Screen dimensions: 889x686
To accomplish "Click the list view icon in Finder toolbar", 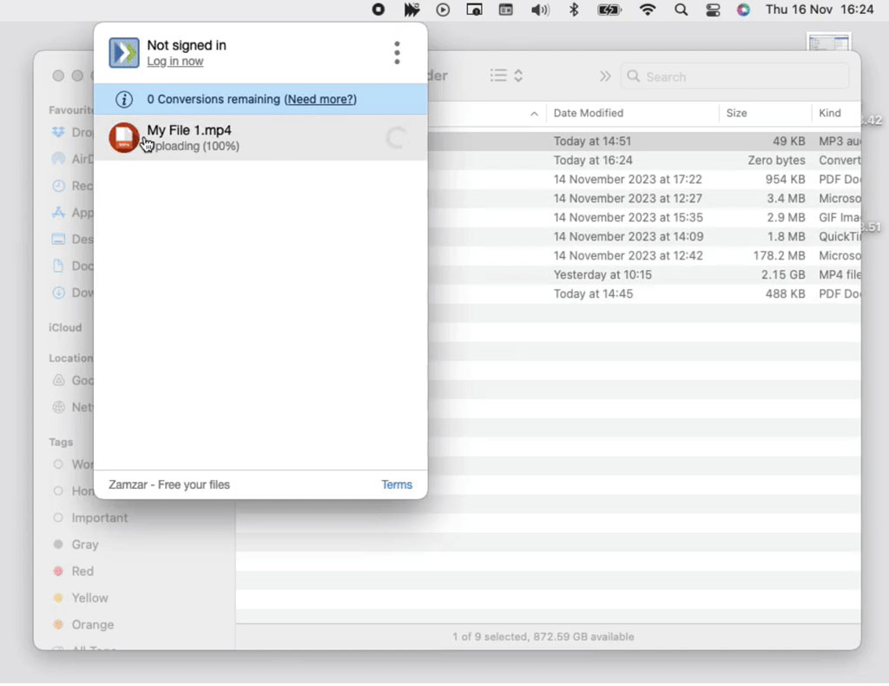I will pyautogui.click(x=498, y=76).
